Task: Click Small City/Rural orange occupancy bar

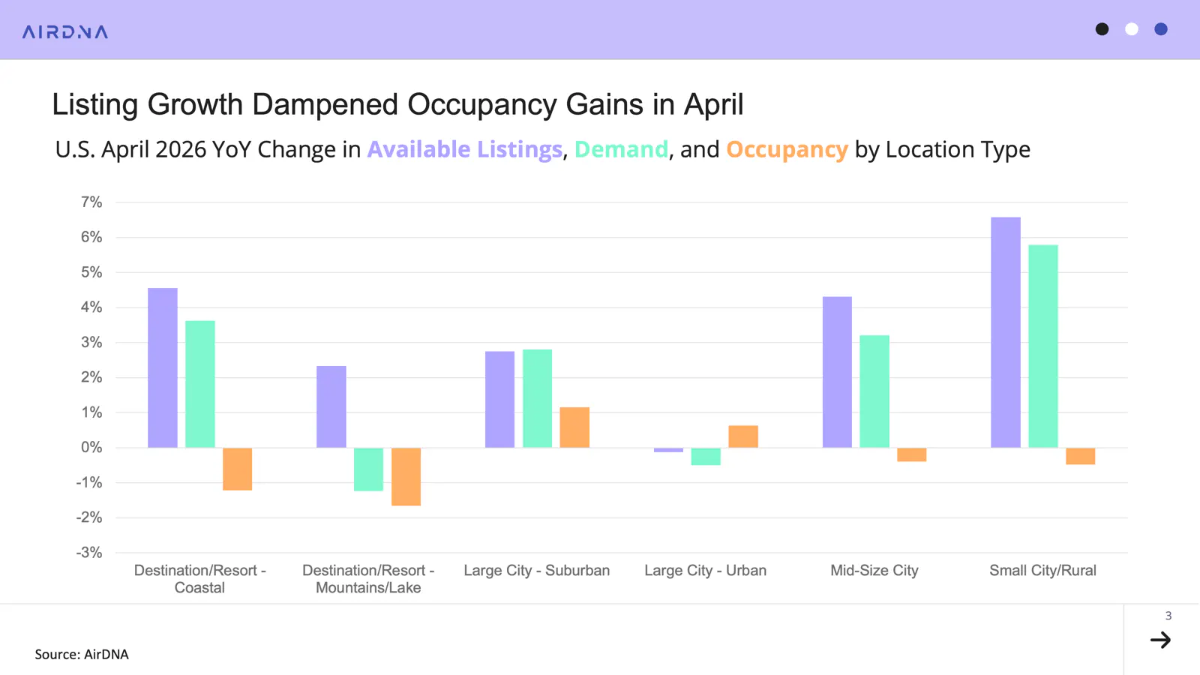Action: (1081, 456)
